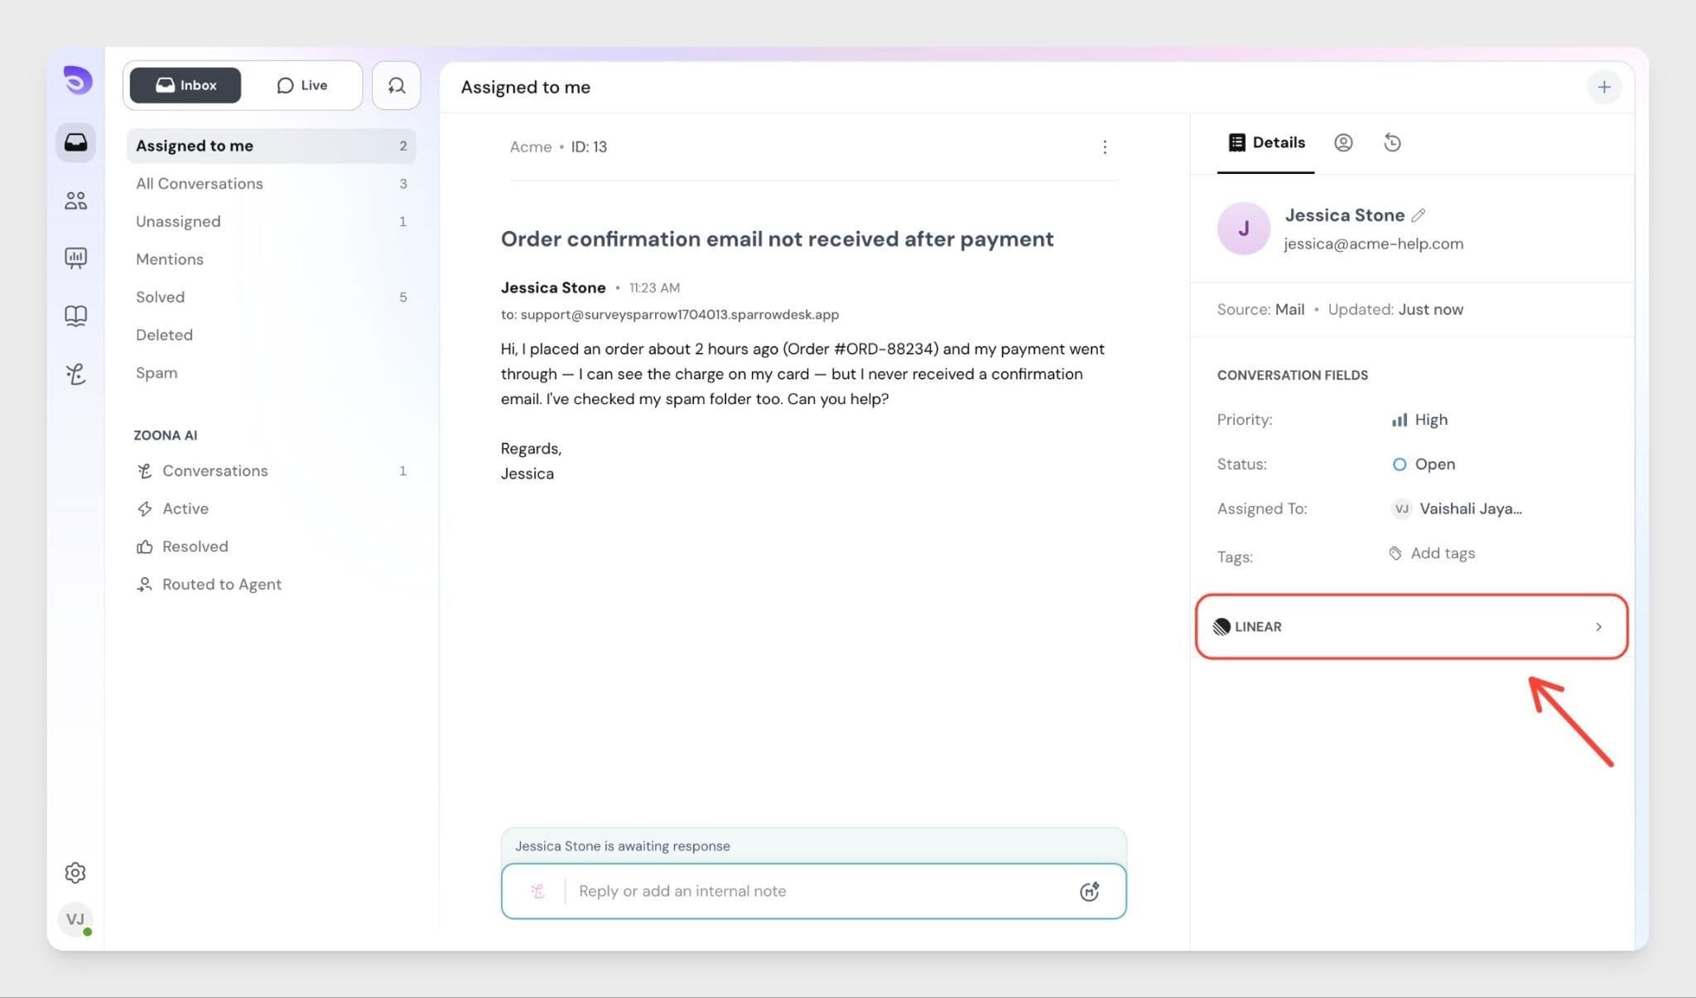The height and width of the screenshot is (998, 1696).
Task: Open the Contacts icon in left rail
Action: 75,200
